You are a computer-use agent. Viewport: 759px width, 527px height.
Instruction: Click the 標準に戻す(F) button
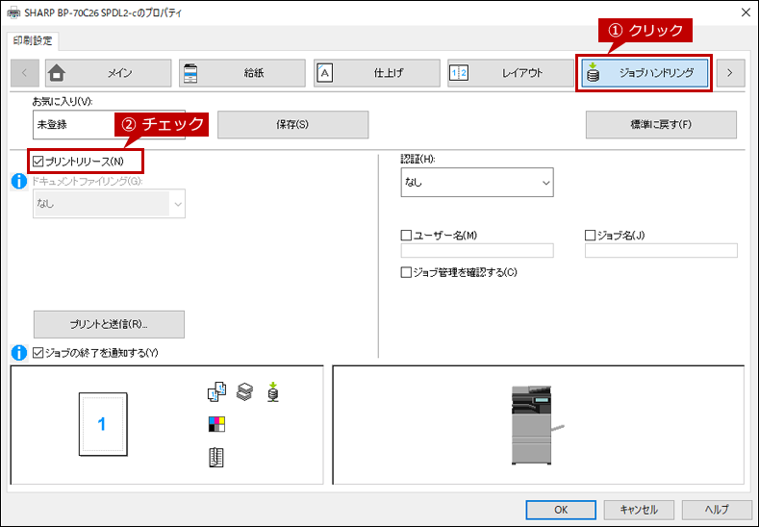(x=661, y=125)
